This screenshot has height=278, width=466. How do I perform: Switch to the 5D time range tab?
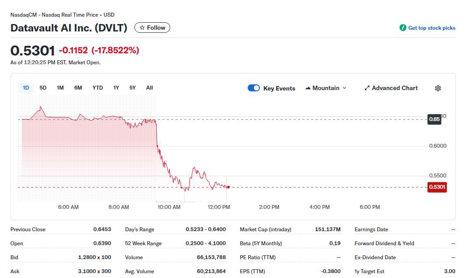pos(43,87)
